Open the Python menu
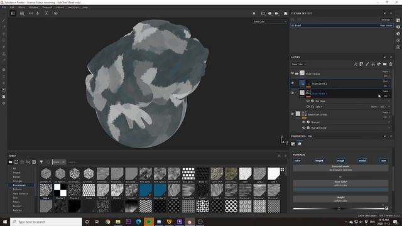This screenshot has width=402, height=226. (60, 8)
